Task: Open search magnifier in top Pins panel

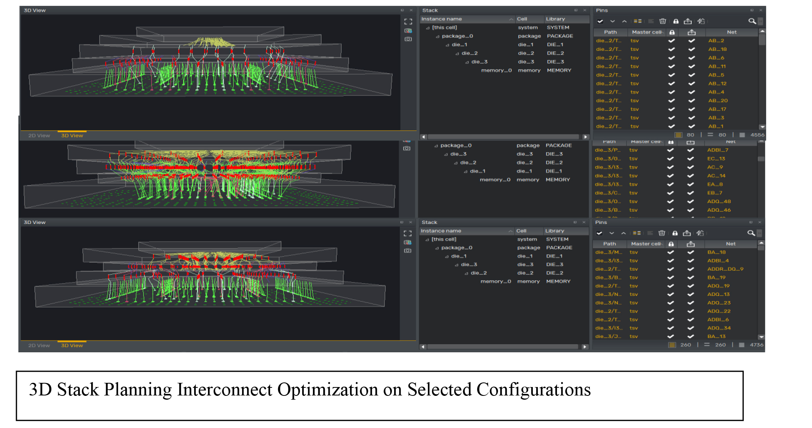Action: pyautogui.click(x=752, y=21)
